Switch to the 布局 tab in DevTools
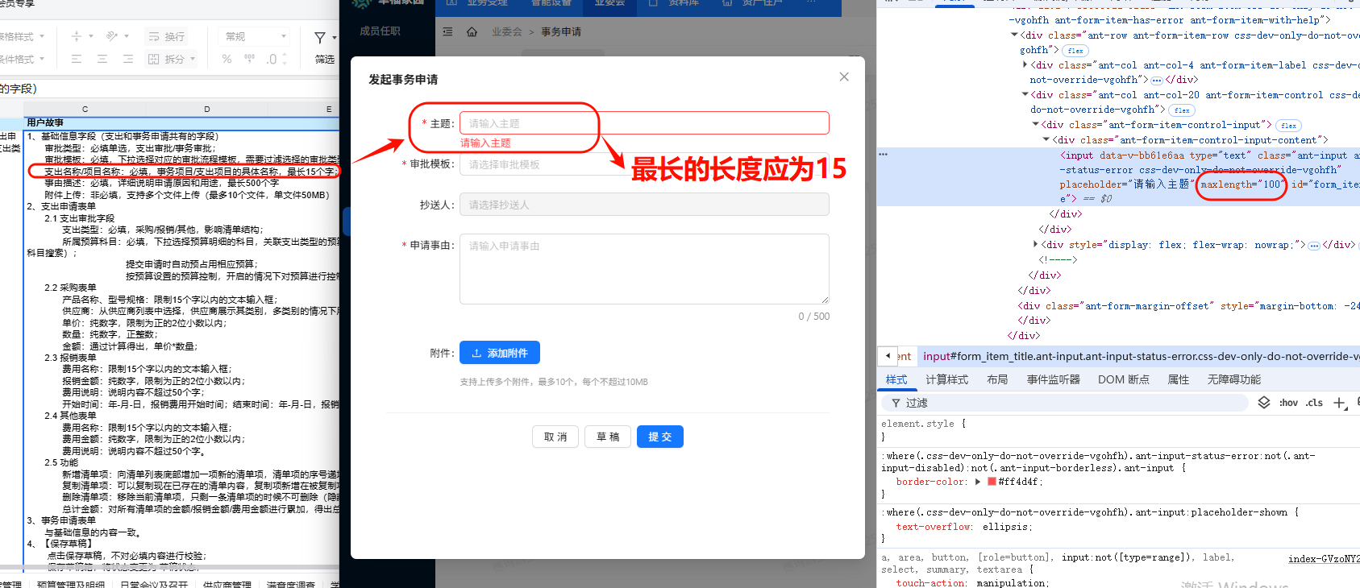1360x588 pixels. (x=997, y=379)
